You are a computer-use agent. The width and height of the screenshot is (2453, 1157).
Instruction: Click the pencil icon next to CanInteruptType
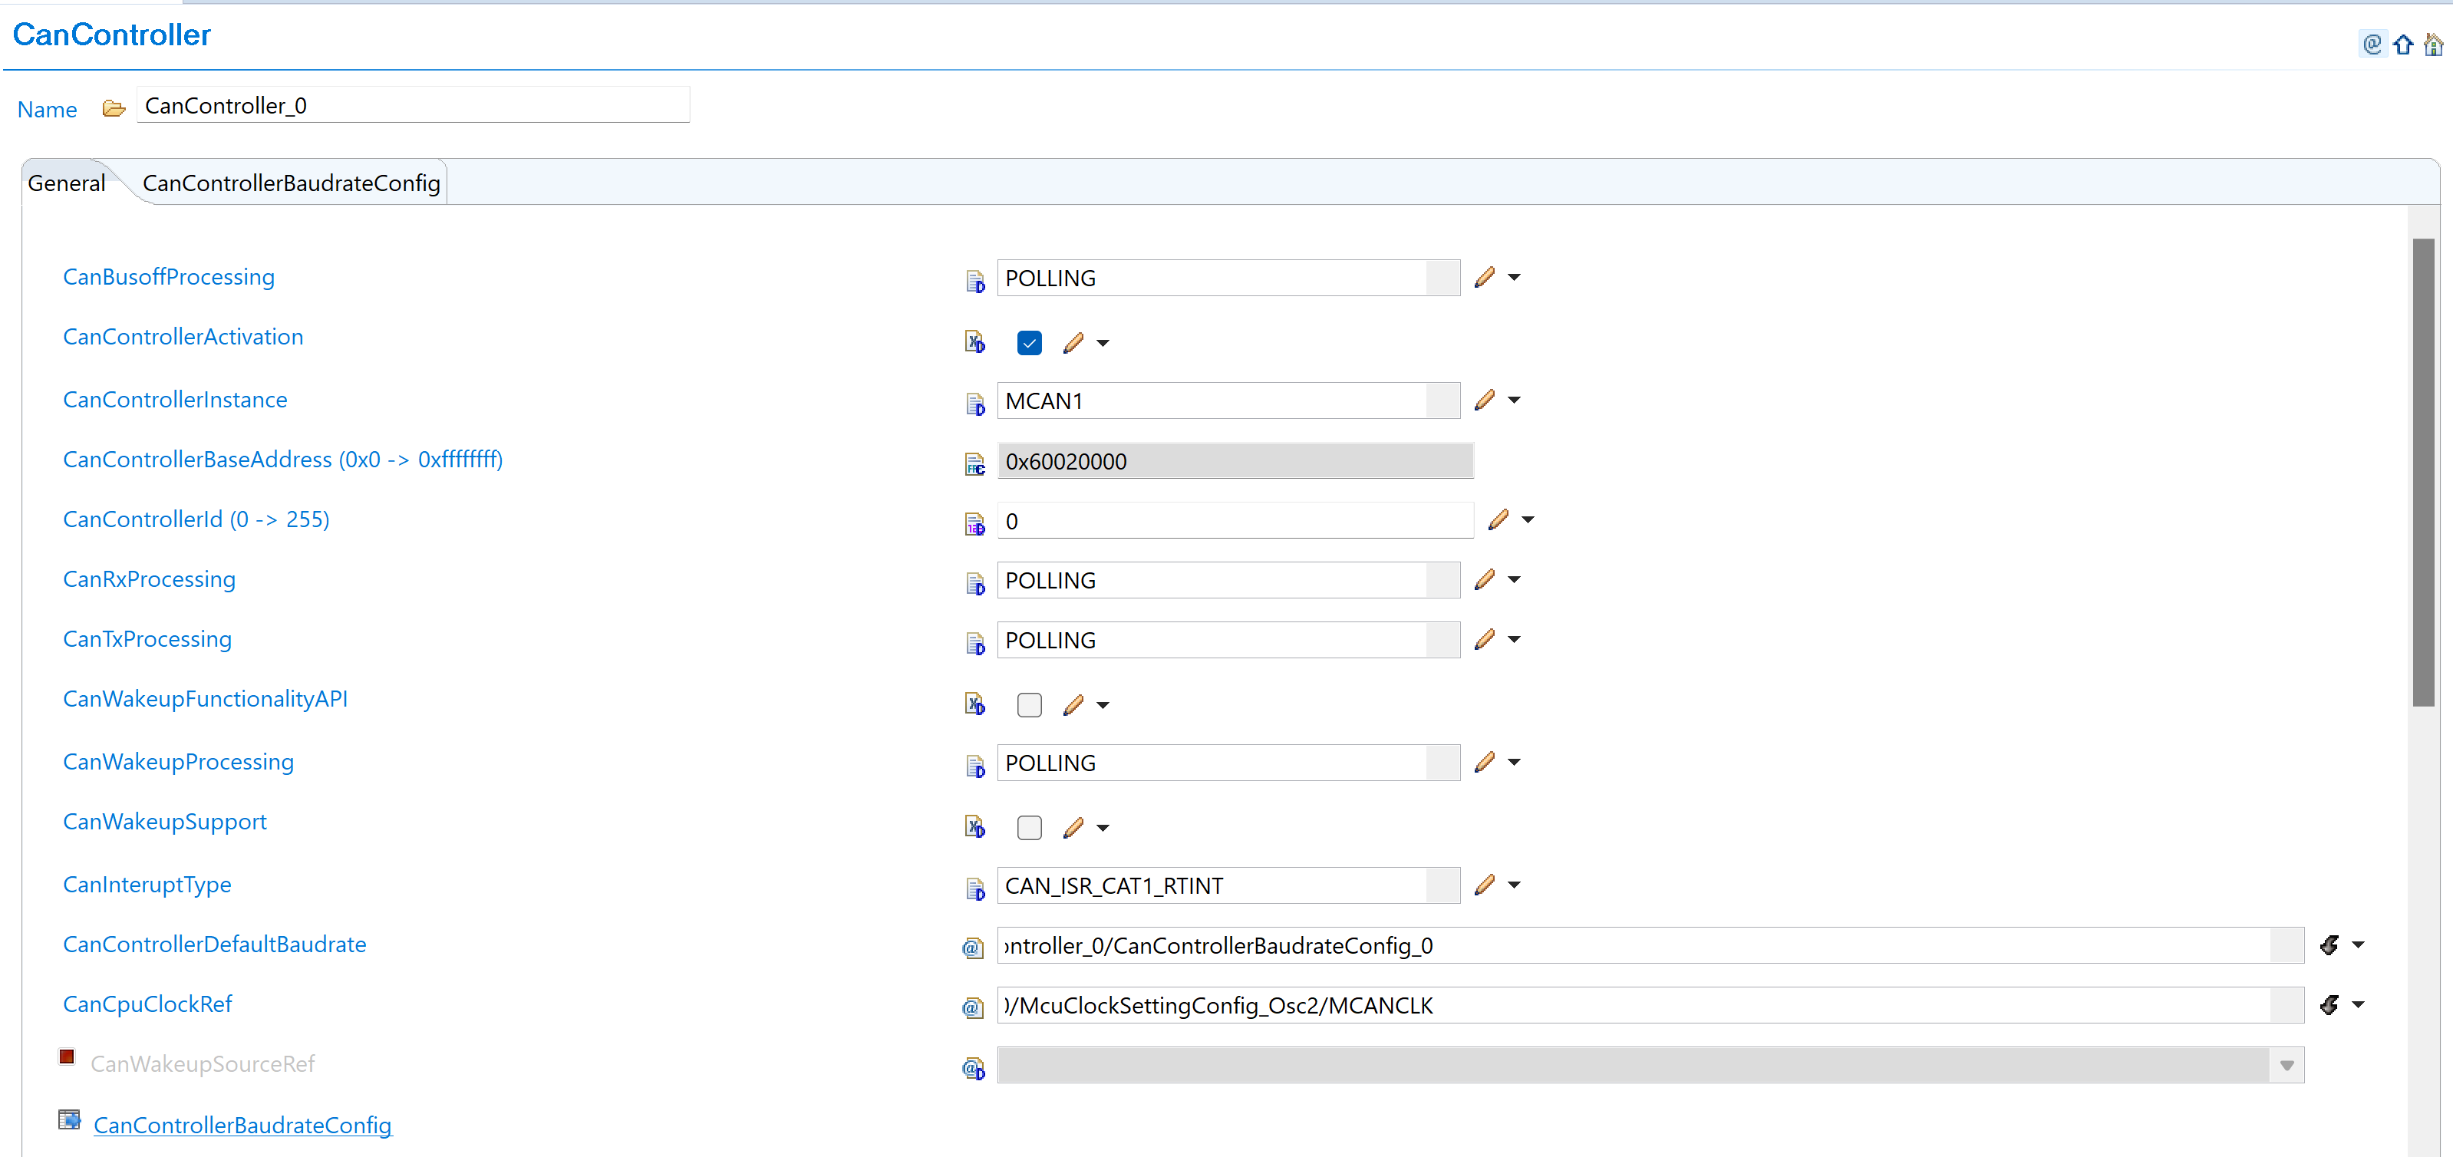point(1484,885)
